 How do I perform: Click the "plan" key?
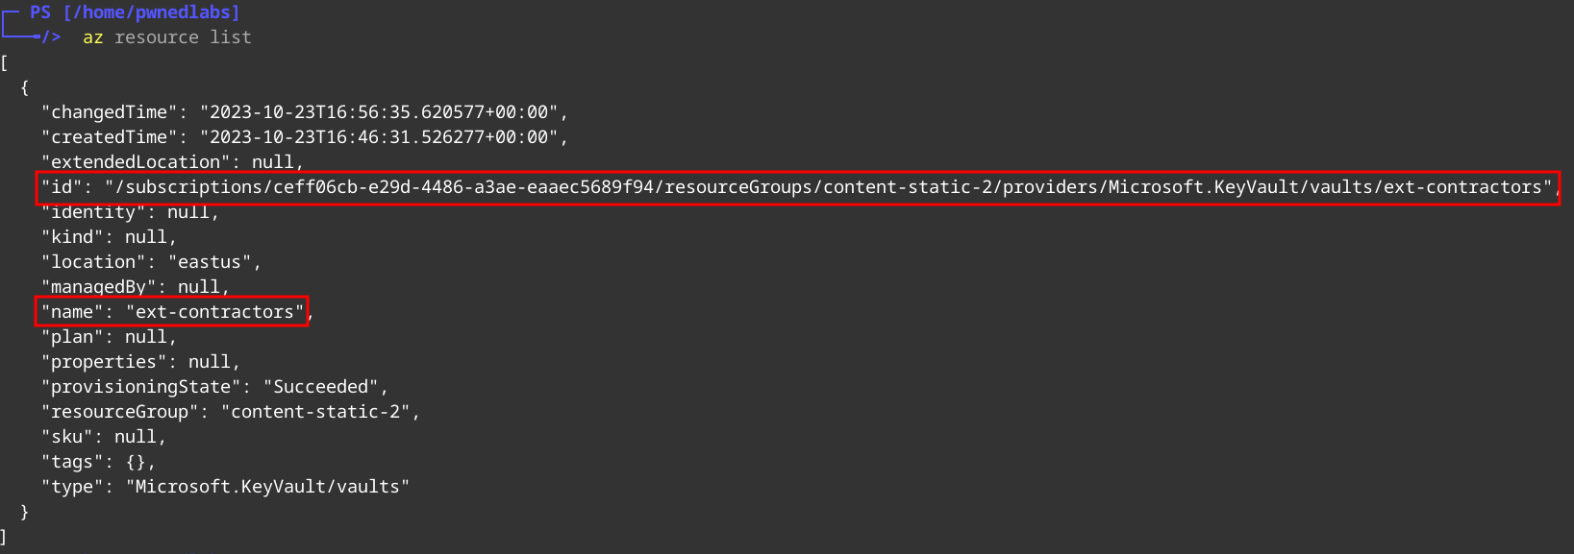pos(72,337)
